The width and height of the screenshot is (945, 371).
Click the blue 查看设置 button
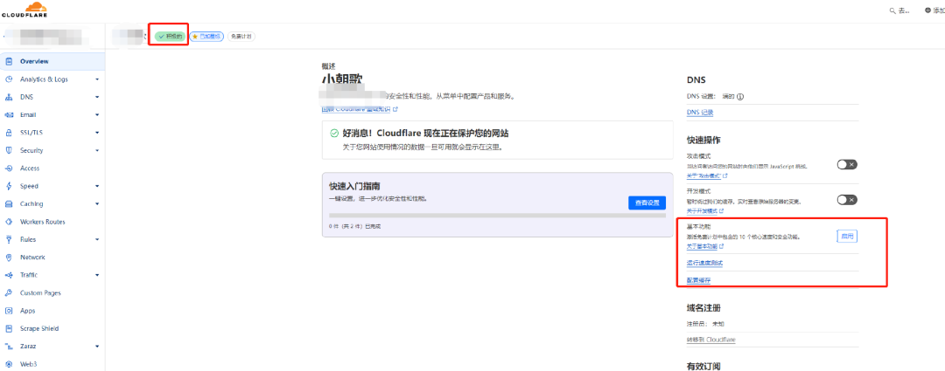tap(647, 203)
